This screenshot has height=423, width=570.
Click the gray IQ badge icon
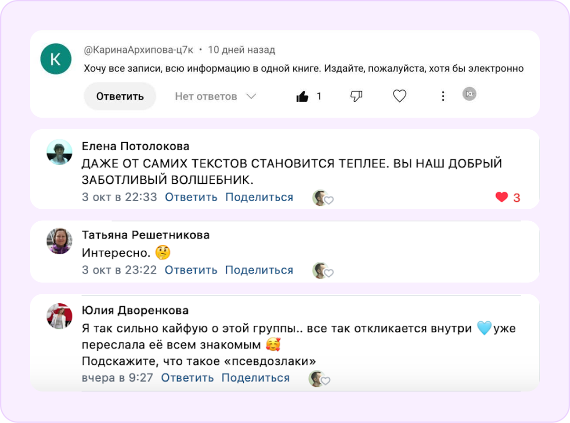pyautogui.click(x=469, y=94)
